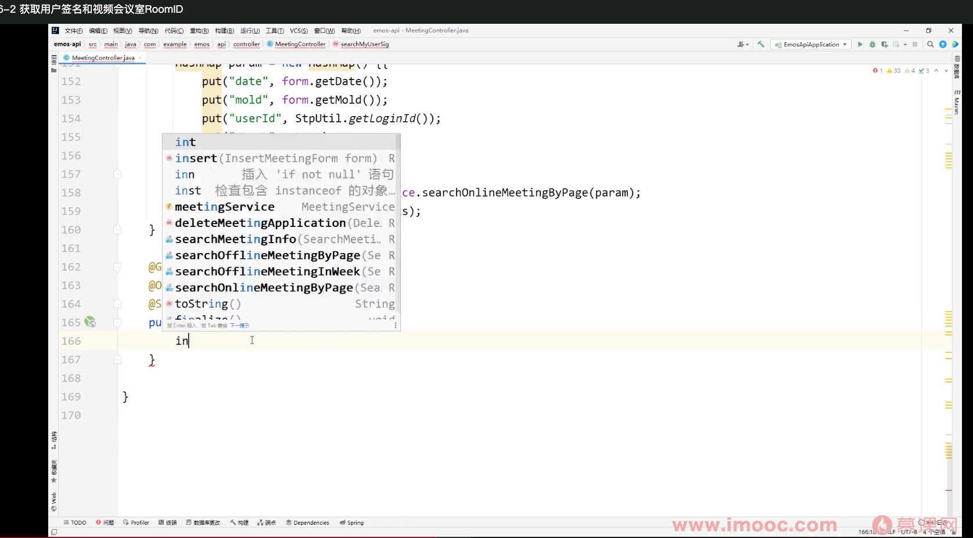This screenshot has height=538, width=973.
Task: Open the EmosApiApplication run configuration dropdown
Action: tap(811, 44)
